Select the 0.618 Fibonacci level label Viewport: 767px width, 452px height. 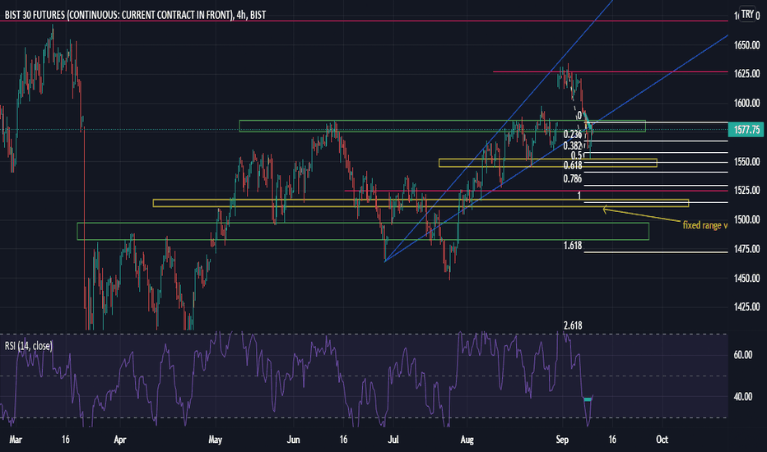[x=572, y=166]
